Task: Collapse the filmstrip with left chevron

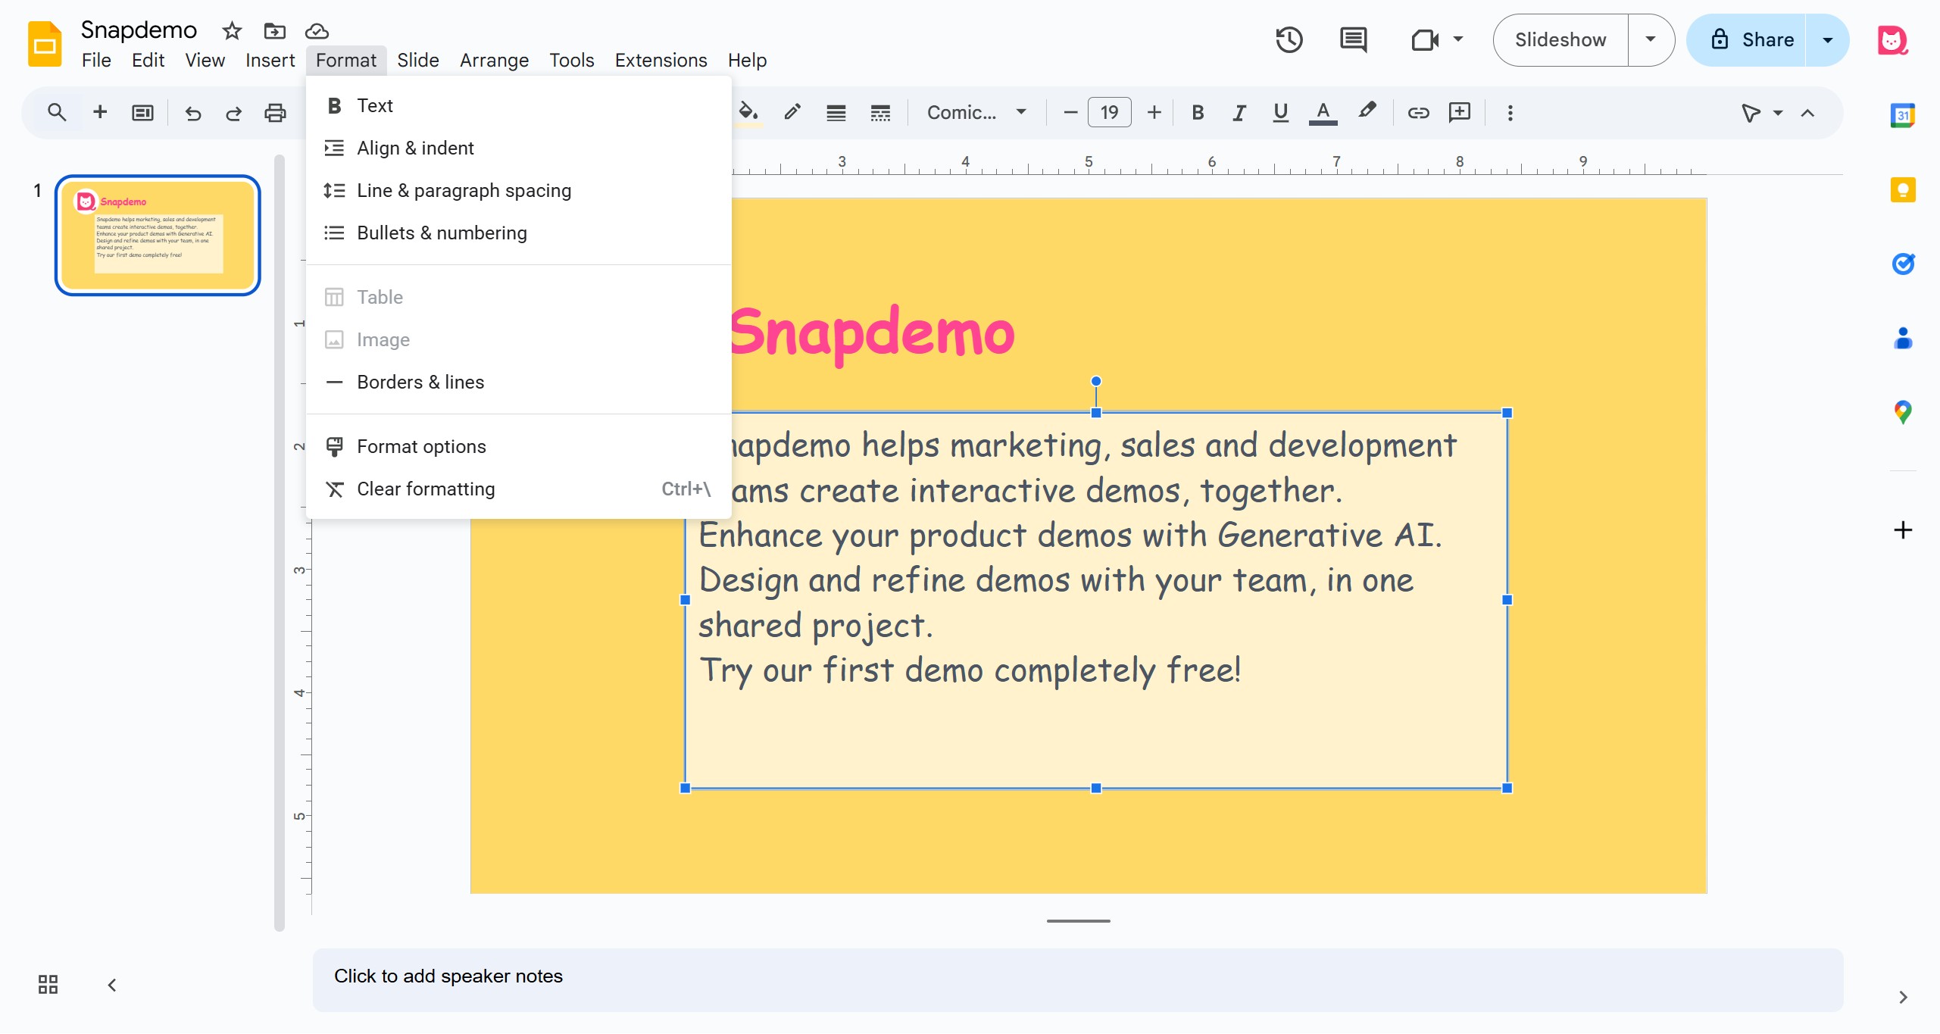Action: (x=112, y=985)
